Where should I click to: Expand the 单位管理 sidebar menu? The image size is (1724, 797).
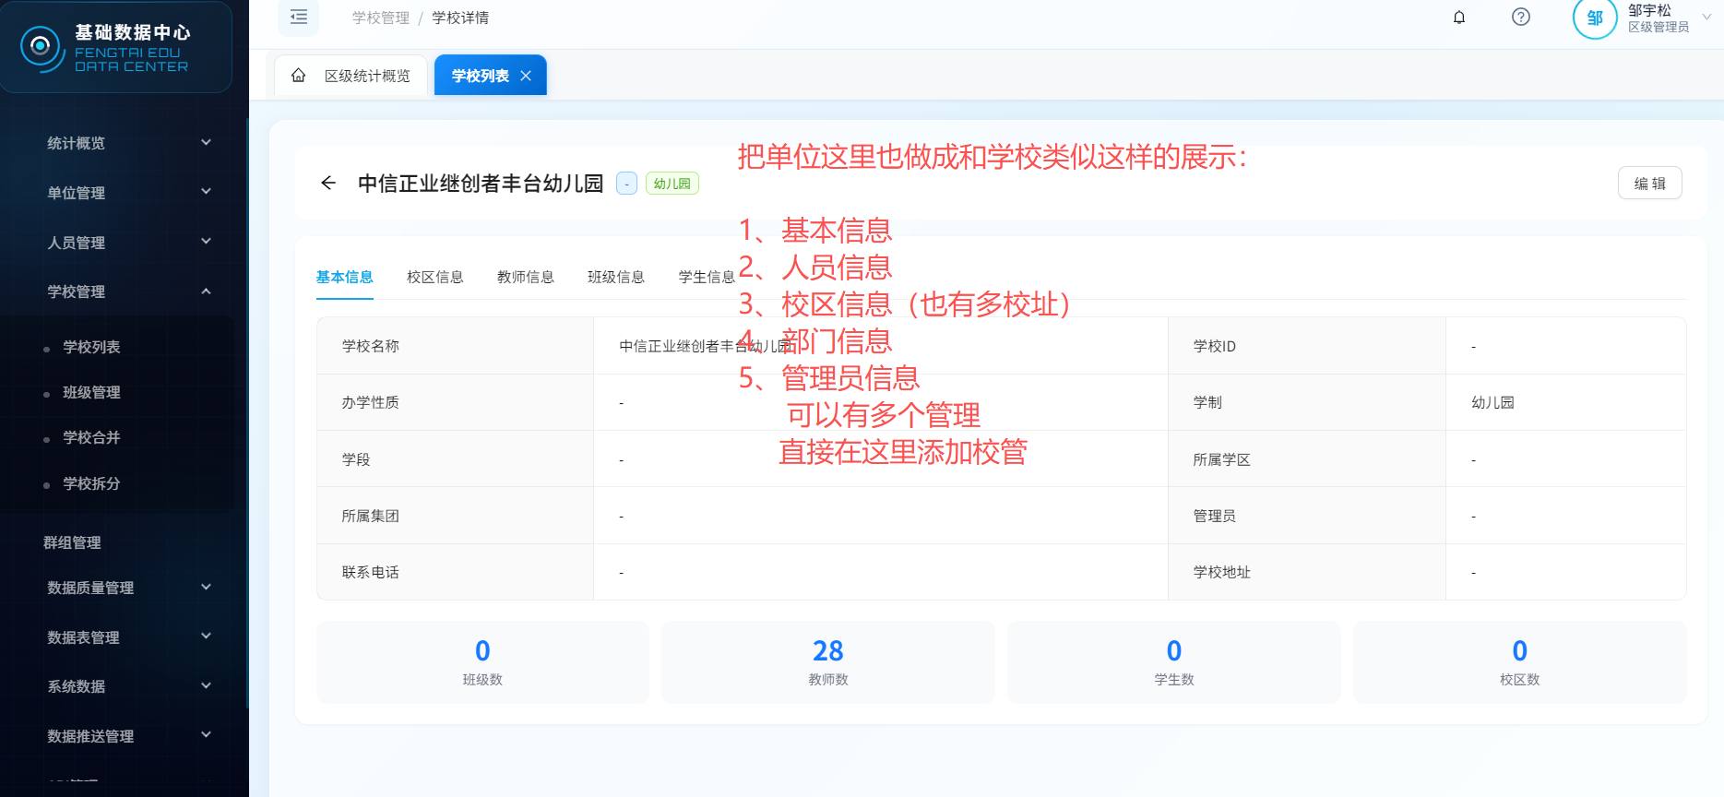tap(129, 193)
